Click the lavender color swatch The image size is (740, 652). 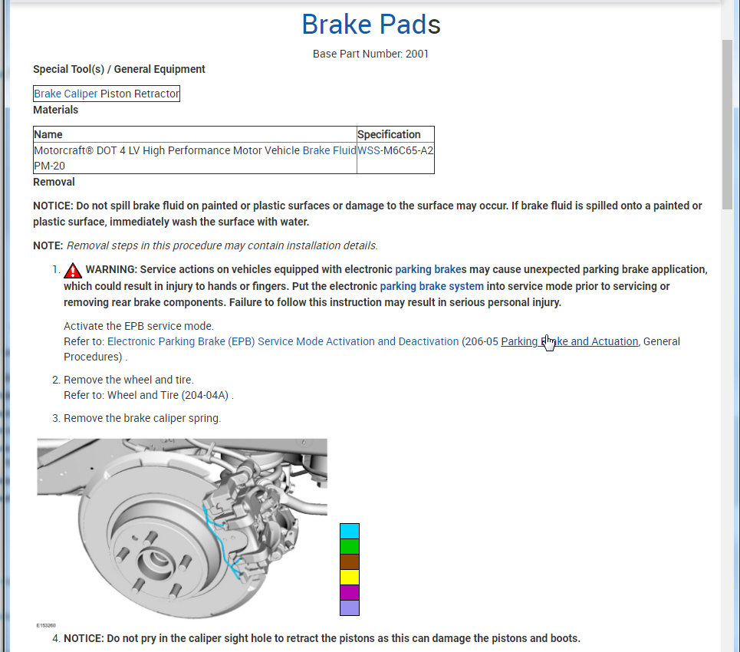click(x=350, y=608)
